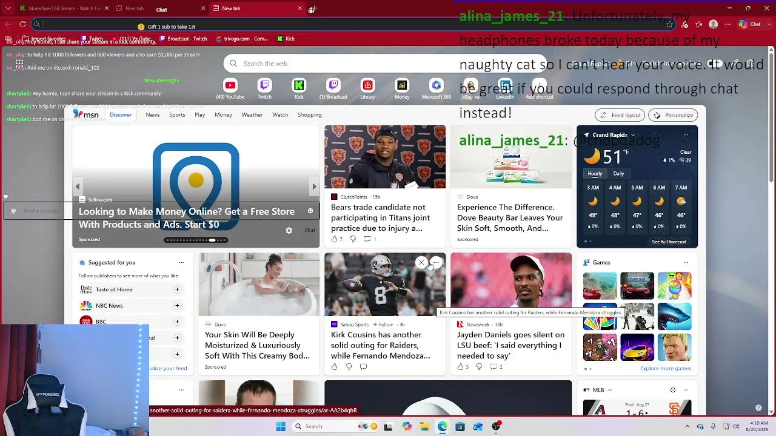Open See full forecast link

click(669, 242)
